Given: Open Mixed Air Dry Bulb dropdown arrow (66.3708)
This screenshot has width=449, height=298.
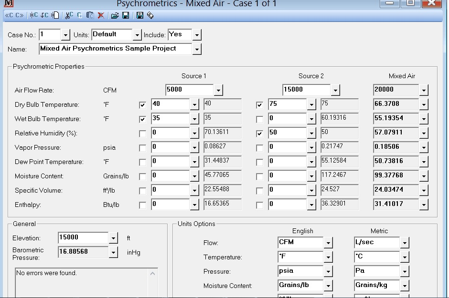Looking at the screenshot, I should [x=424, y=104].
